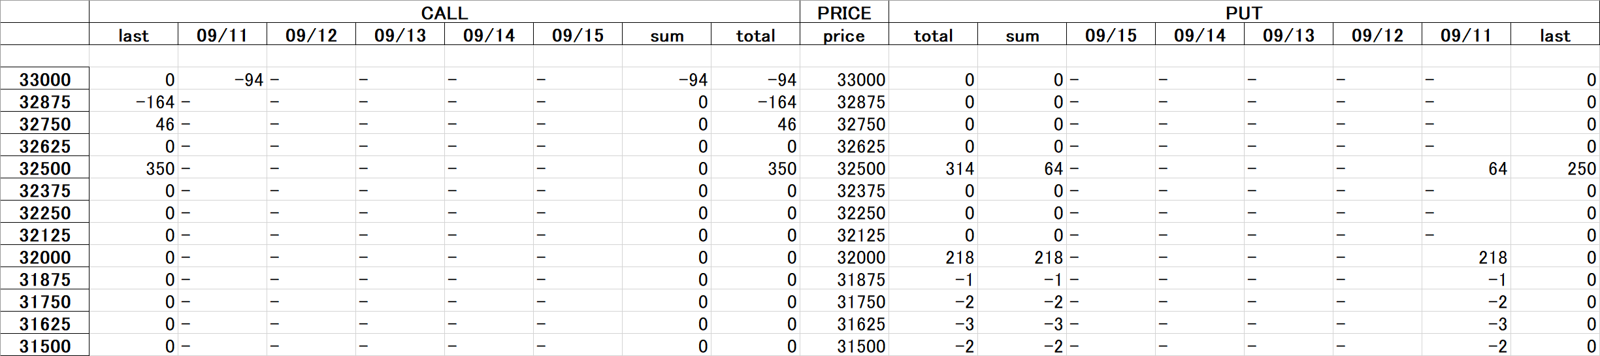Viewport: 1600px width, 356px height.
Task: Select the PRICE group header cell
Action: (x=844, y=12)
